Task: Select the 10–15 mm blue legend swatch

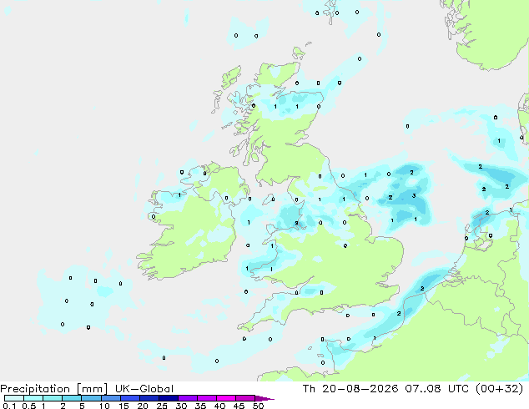Action: click(110, 398)
